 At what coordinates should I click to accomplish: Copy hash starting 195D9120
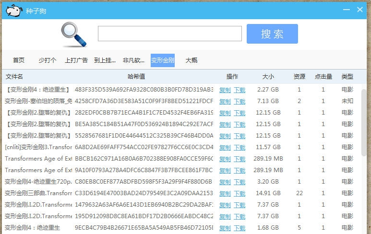click(x=225, y=217)
